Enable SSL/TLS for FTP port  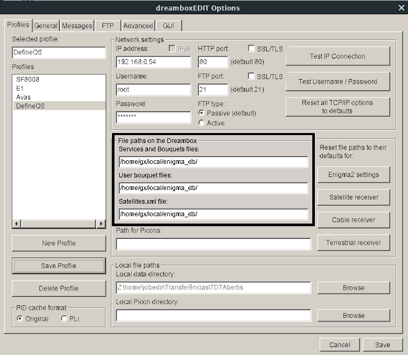coord(251,76)
